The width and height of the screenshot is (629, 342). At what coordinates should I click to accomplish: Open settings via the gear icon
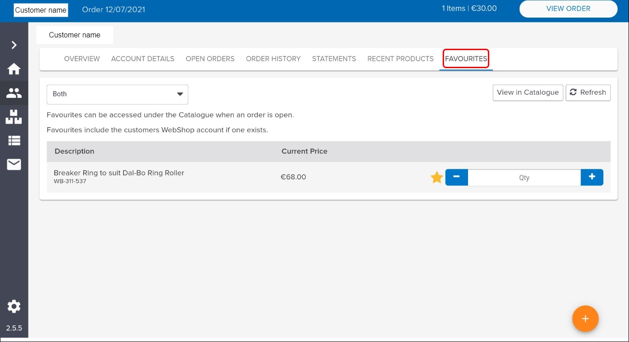14,307
